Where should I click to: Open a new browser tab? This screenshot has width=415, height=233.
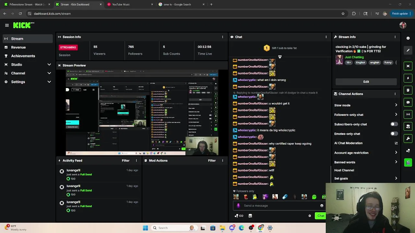tap(211, 5)
